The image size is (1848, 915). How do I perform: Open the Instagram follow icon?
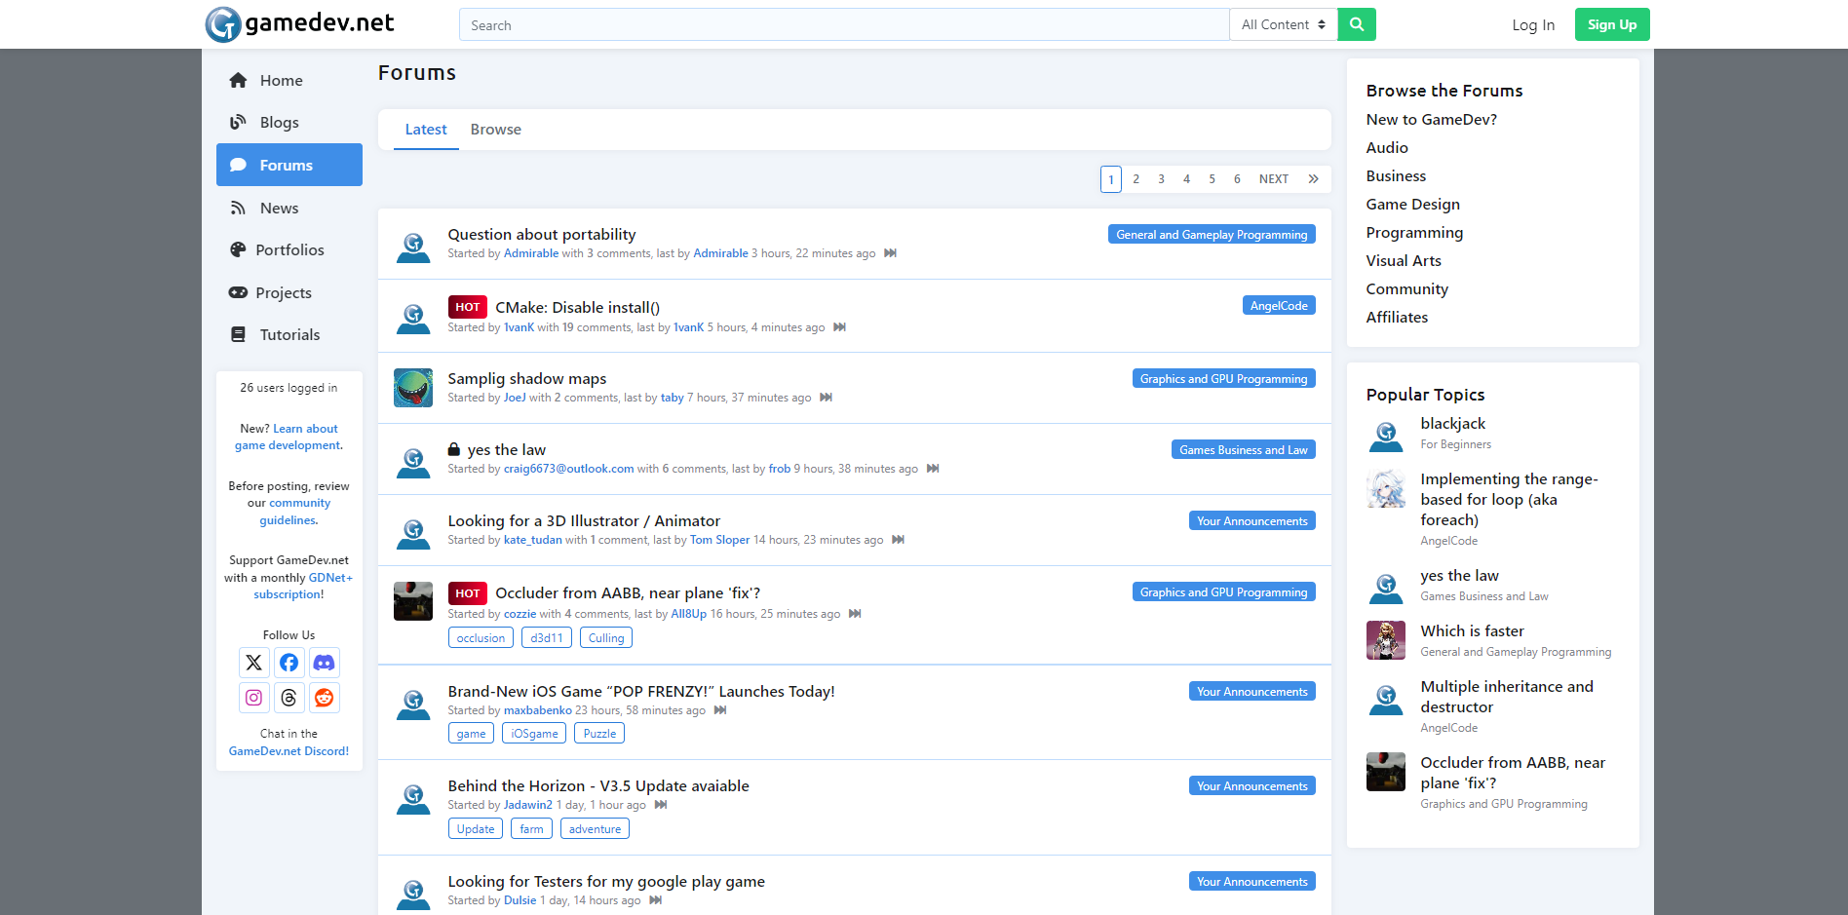(x=253, y=698)
